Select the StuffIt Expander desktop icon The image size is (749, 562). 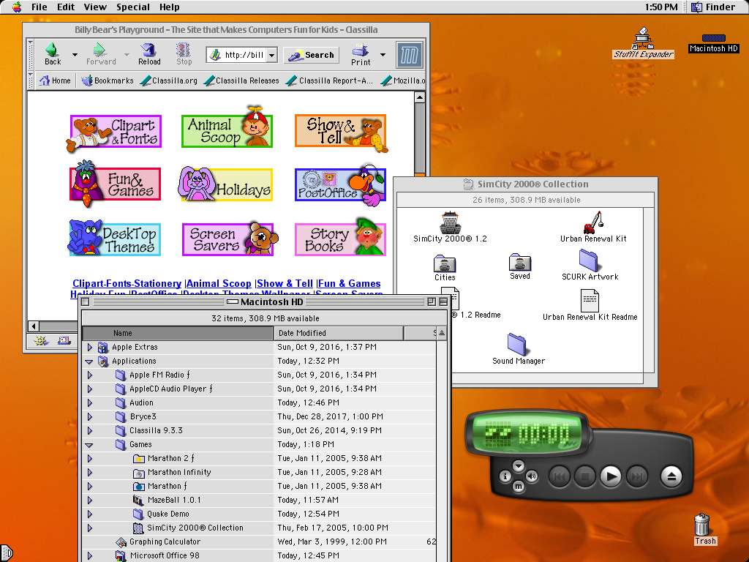tap(642, 42)
